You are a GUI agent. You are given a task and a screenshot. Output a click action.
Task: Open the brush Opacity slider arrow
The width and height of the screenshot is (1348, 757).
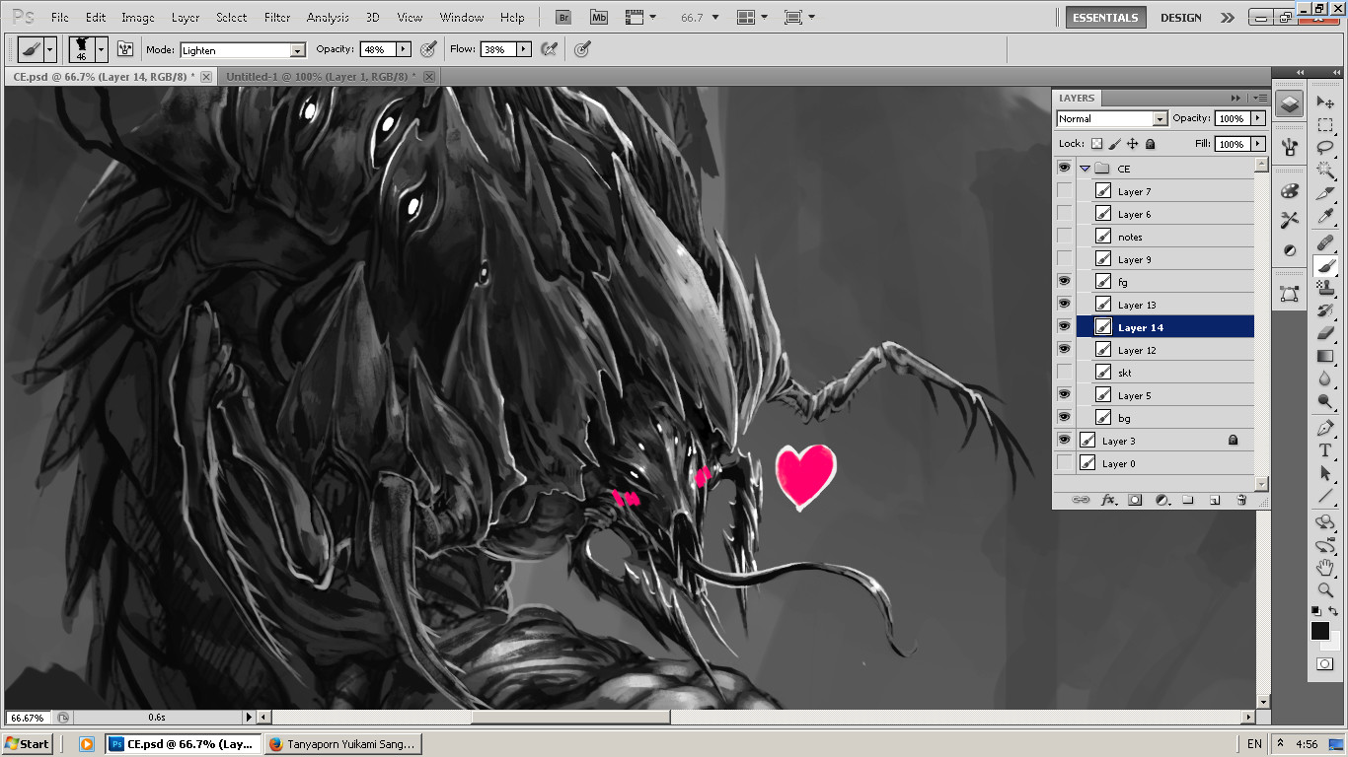point(403,49)
